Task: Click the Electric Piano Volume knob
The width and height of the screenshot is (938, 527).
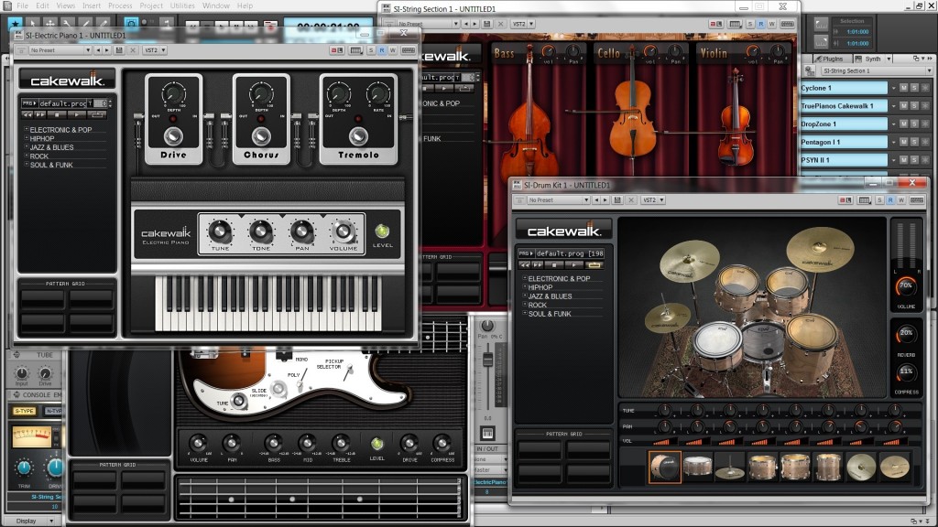Action: click(343, 231)
